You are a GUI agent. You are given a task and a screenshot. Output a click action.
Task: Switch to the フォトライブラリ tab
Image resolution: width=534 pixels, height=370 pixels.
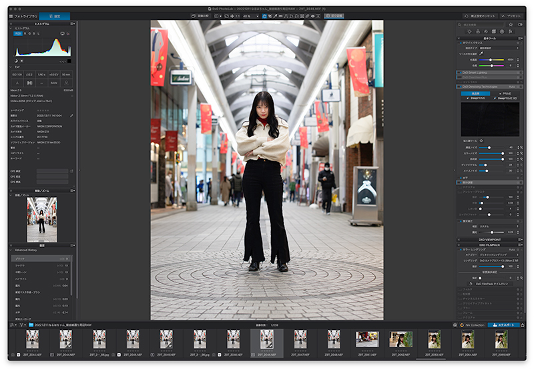point(25,15)
